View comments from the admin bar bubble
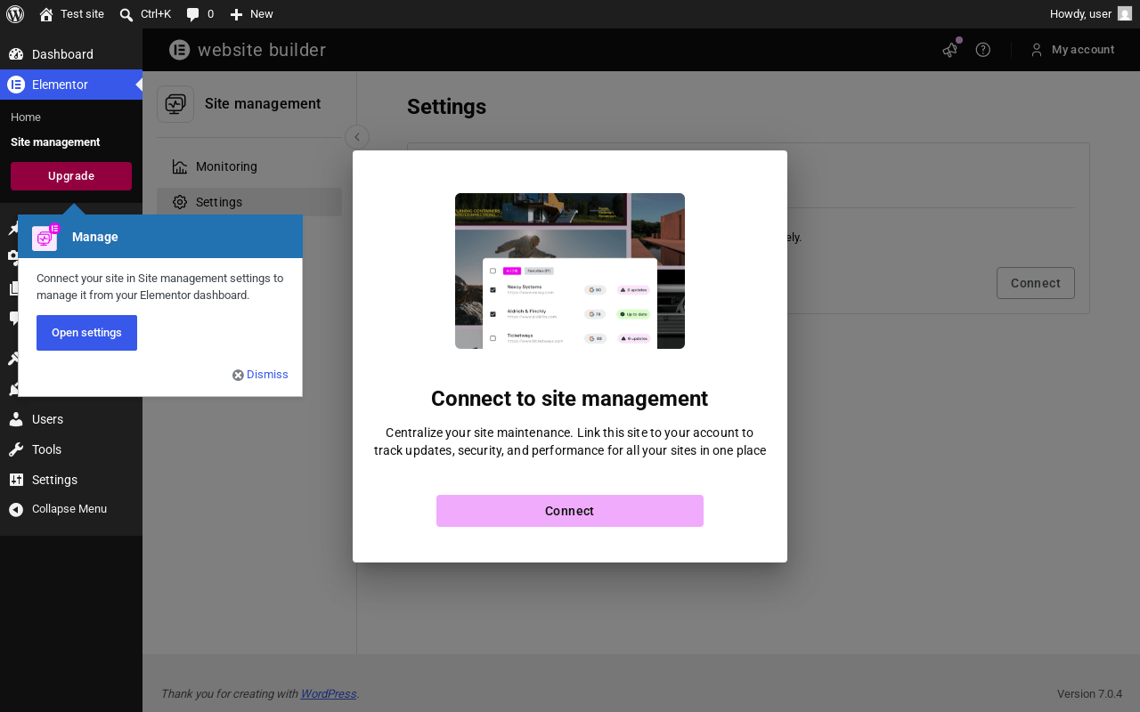 199,14
